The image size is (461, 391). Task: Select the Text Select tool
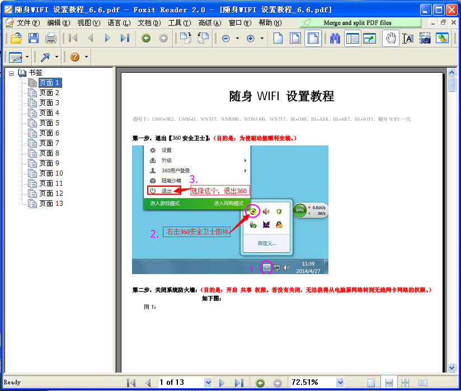tap(408, 38)
